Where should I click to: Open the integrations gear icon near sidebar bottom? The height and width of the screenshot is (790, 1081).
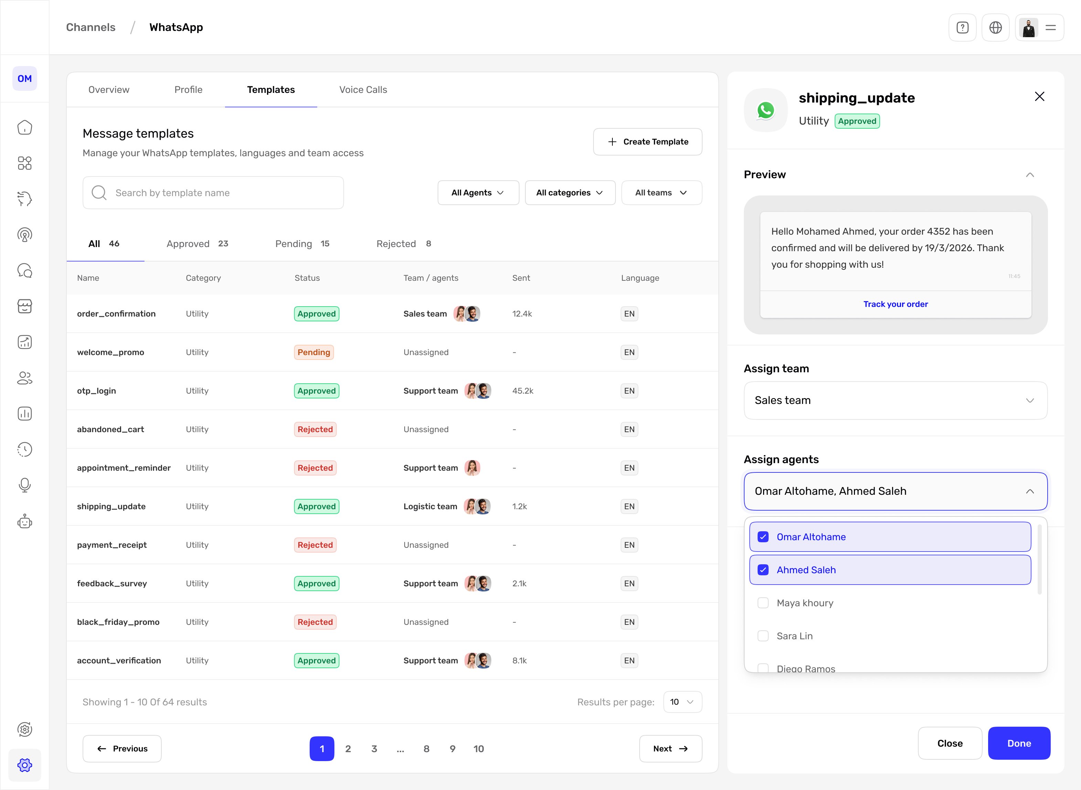24,729
